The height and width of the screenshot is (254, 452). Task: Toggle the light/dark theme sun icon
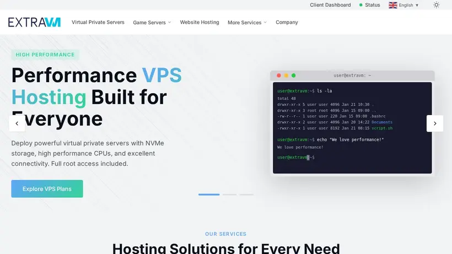coord(436,5)
